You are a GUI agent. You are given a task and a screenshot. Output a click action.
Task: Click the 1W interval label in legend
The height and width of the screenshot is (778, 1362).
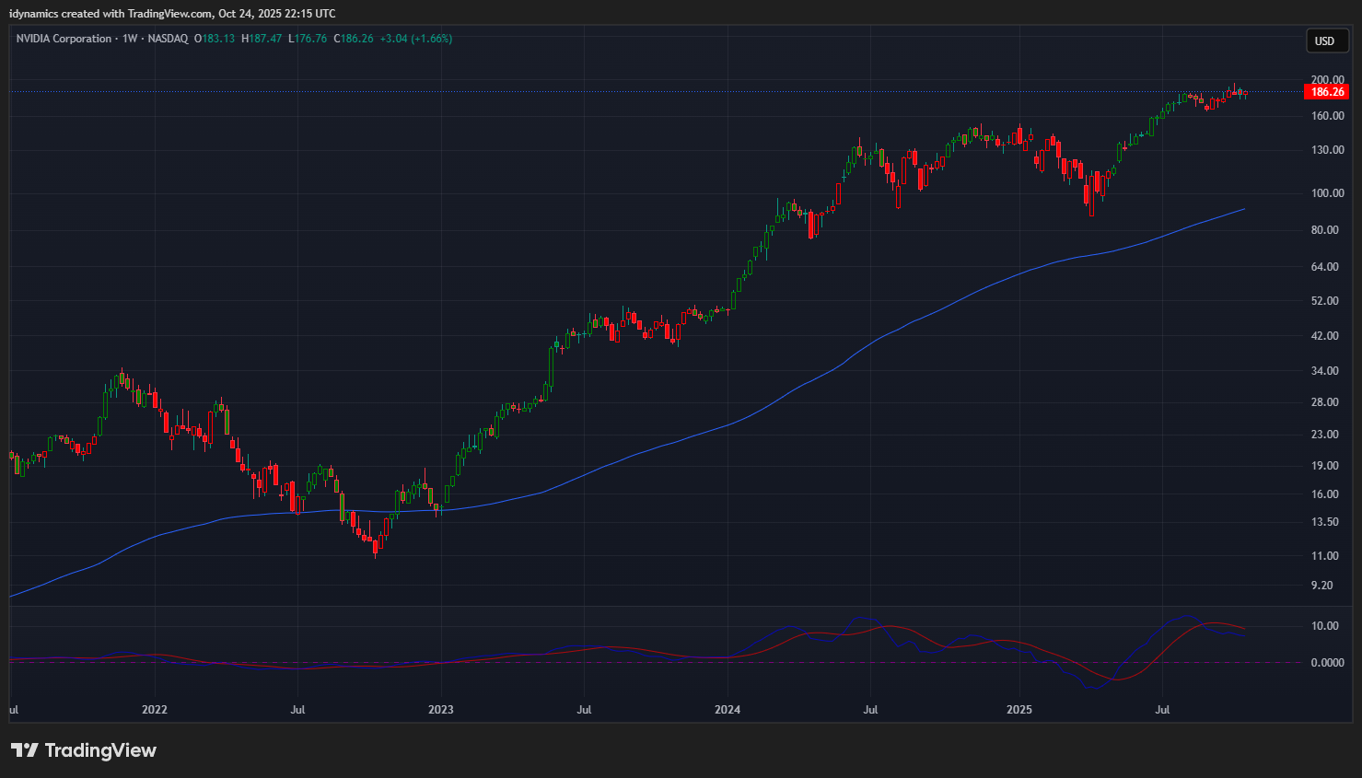[x=130, y=39]
